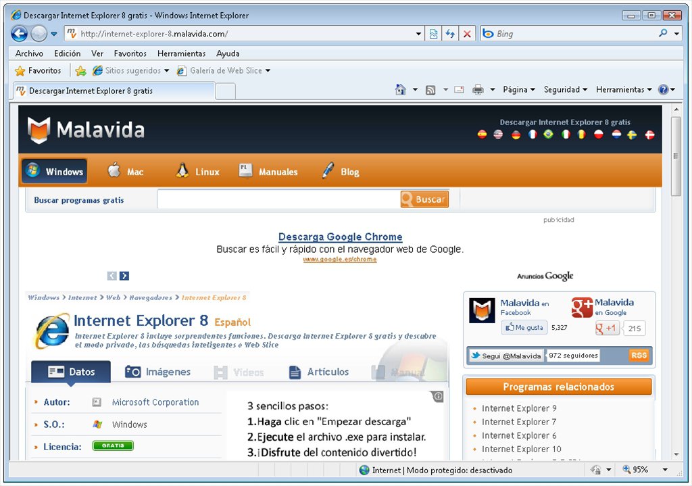Toggle the Google +1 button
Screen dimensions: 692x486
click(x=607, y=329)
